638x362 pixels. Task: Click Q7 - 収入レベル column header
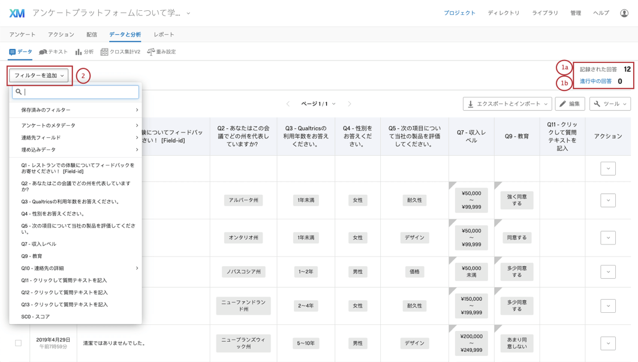pyautogui.click(x=471, y=136)
